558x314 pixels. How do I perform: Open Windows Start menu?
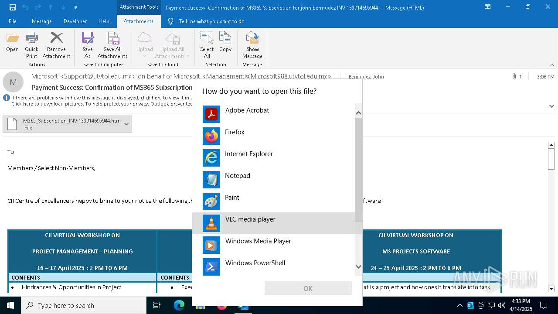coord(10,305)
